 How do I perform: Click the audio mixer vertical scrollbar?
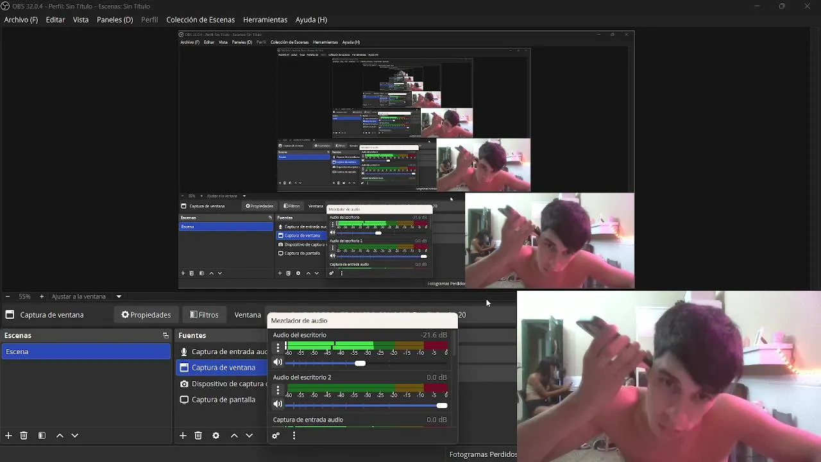click(x=454, y=345)
